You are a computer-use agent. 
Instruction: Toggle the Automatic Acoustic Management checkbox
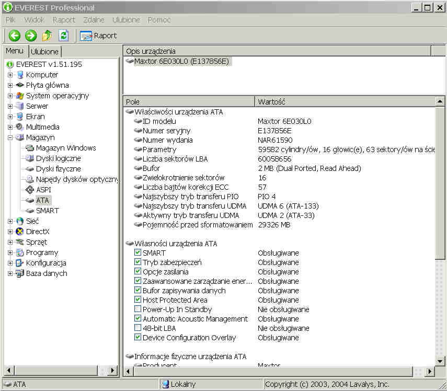tap(137, 318)
